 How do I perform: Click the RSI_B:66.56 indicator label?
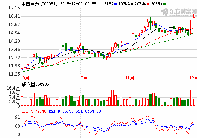tap(61, 111)
